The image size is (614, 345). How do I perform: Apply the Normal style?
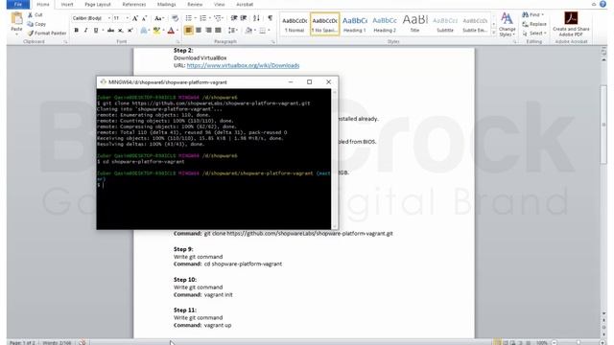click(x=295, y=24)
